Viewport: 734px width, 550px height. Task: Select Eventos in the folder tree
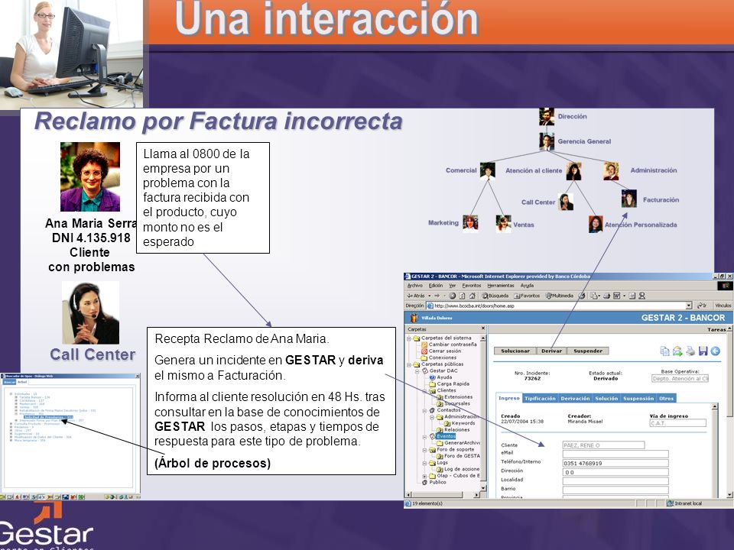click(x=446, y=436)
